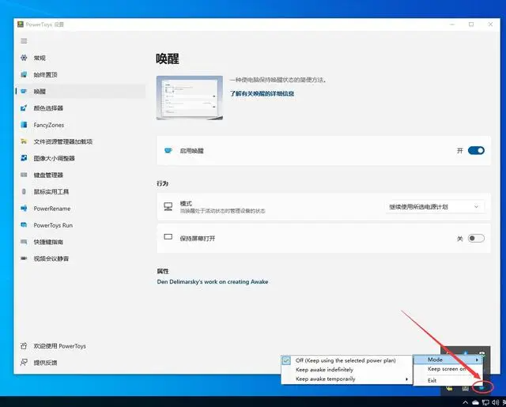This screenshot has height=407, width=506.
Task: Toggle the 保持屏幕打开 keep screen on switch
Action: 476,239
